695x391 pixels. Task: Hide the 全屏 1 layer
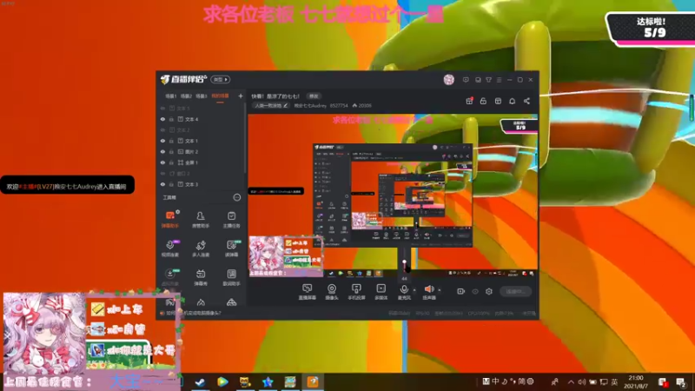coord(162,162)
